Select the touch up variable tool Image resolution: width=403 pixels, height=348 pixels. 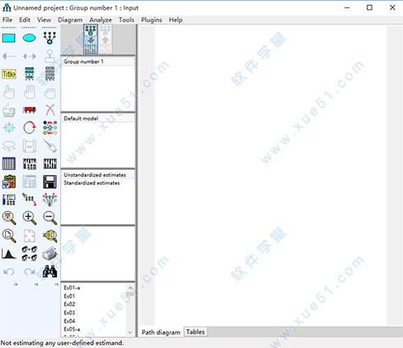click(50, 146)
